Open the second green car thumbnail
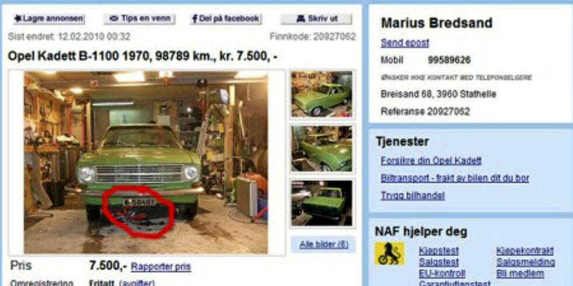Viewport: 573px width, 286px height. pos(322,148)
